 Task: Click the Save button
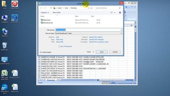[102, 52]
